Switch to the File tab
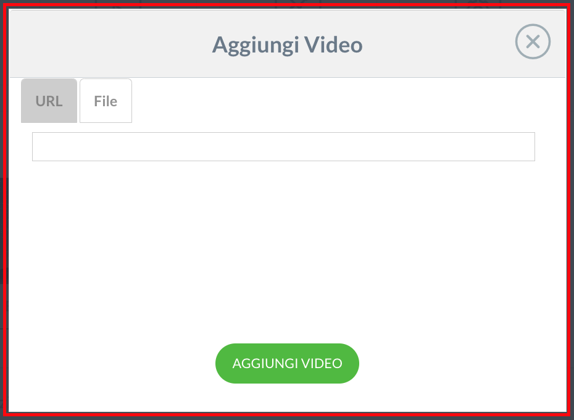 pos(106,101)
